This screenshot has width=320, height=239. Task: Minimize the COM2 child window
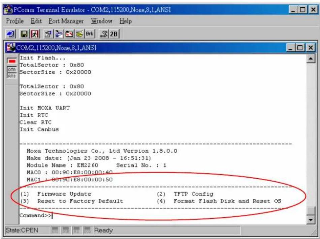[291, 48]
